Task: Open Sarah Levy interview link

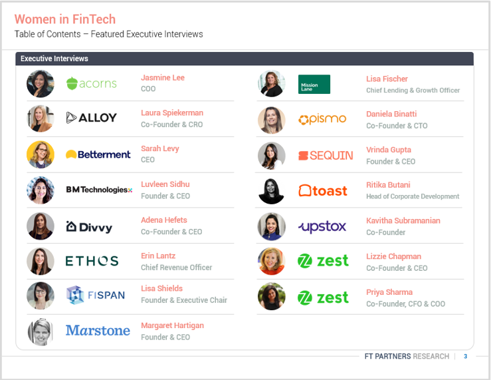Action: [x=160, y=148]
